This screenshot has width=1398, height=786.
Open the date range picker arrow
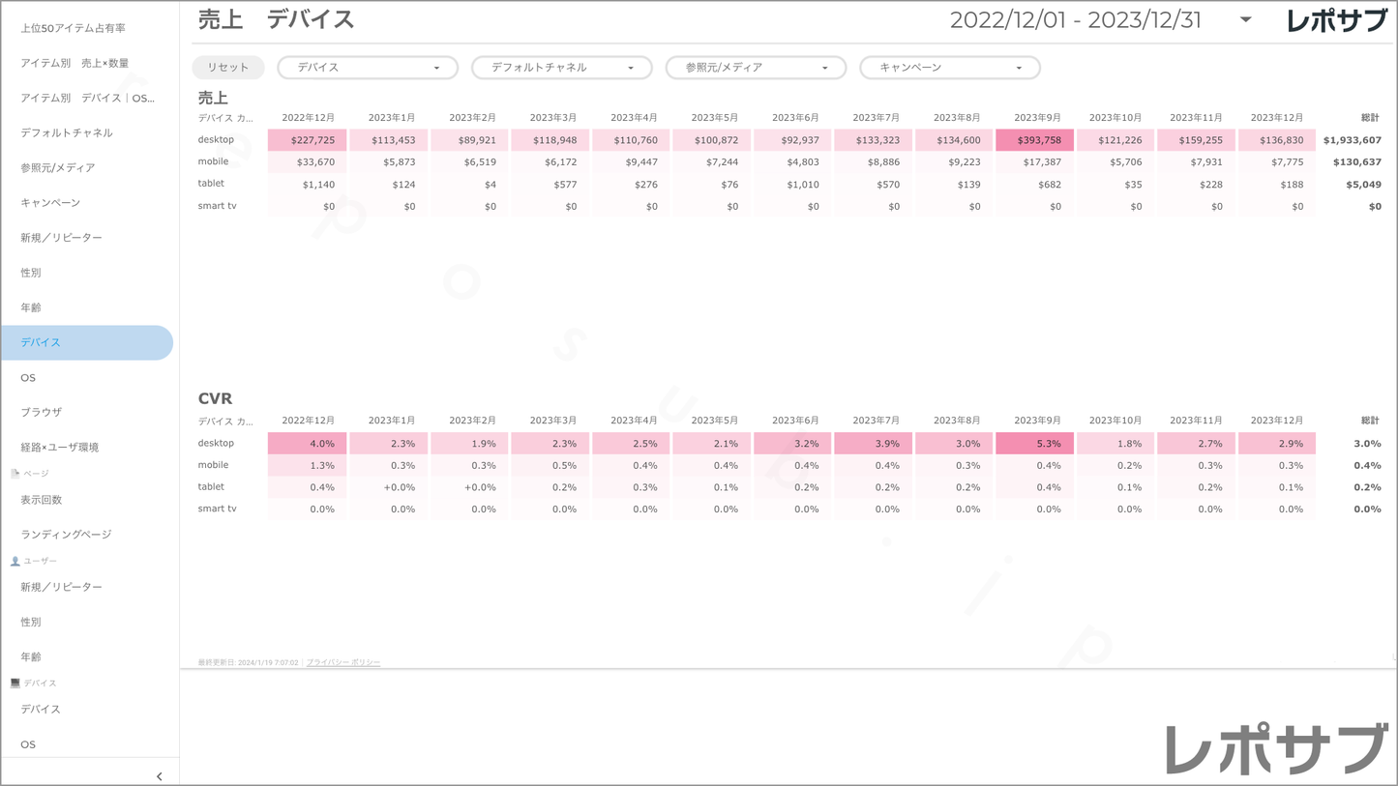[1245, 20]
